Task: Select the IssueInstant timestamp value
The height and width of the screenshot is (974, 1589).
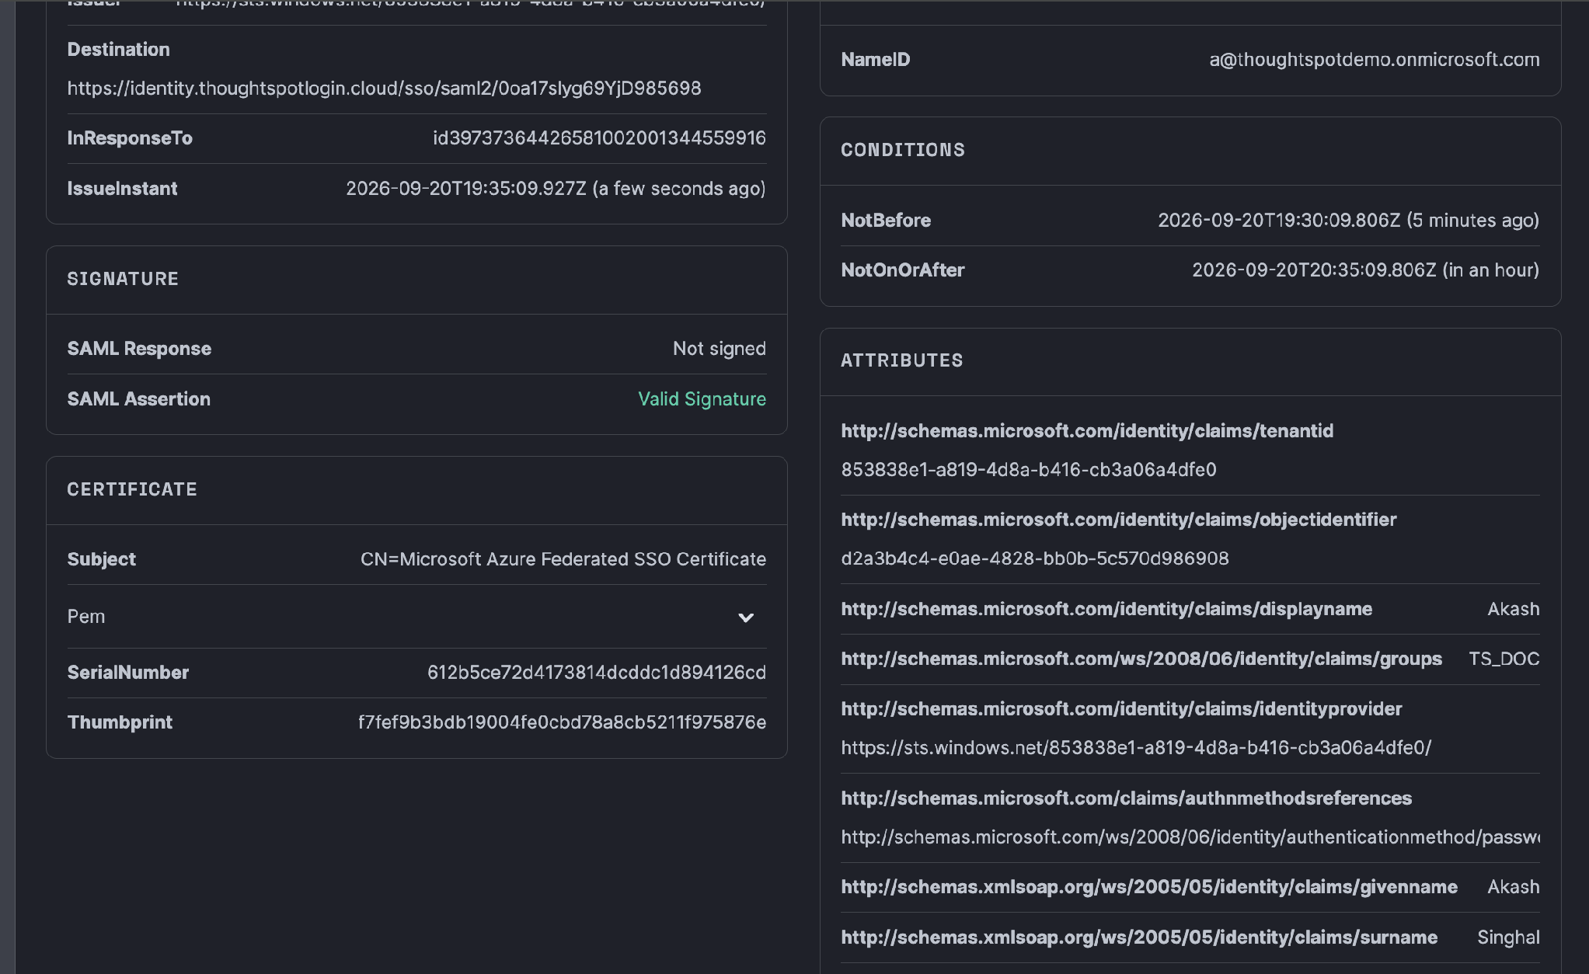Action: pyautogui.click(x=556, y=189)
